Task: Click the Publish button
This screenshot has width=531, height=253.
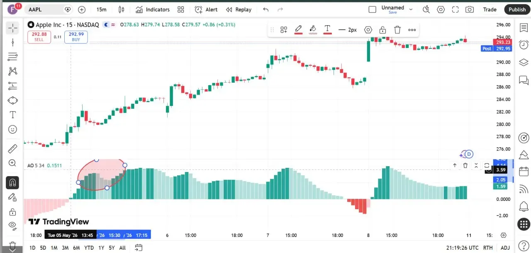Action: (x=517, y=10)
